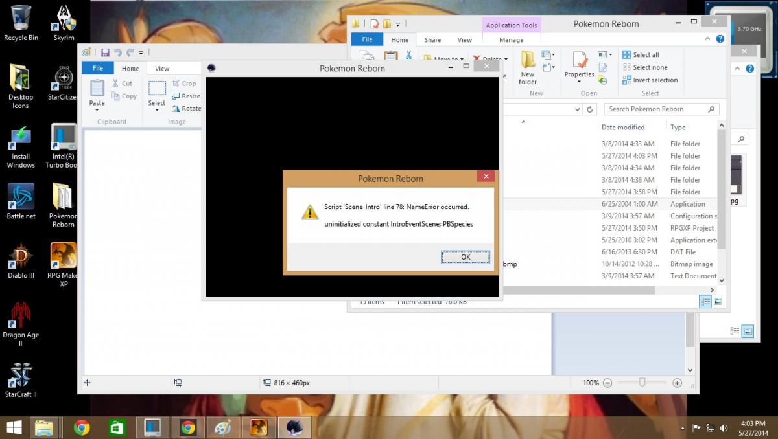
Task: Open the File menu in Paint
Action: tap(97, 68)
